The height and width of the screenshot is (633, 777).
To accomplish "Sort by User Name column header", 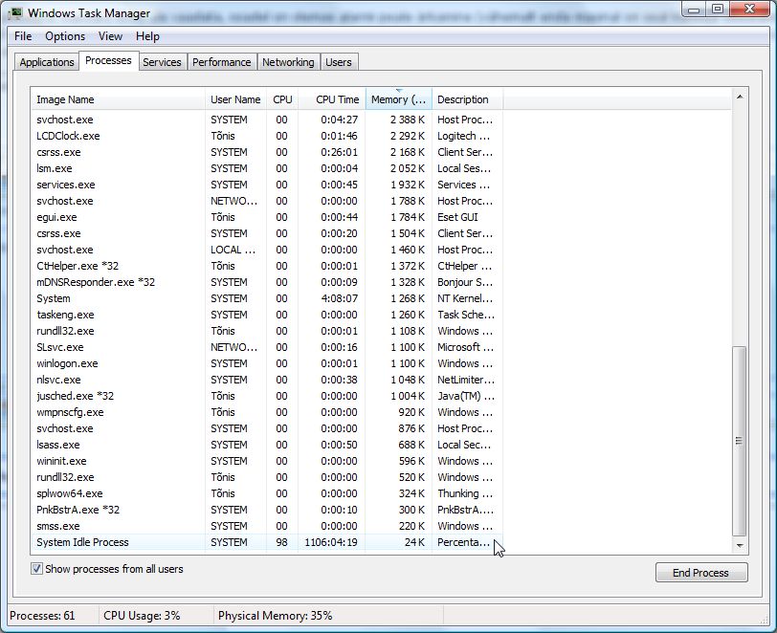I will pyautogui.click(x=234, y=99).
